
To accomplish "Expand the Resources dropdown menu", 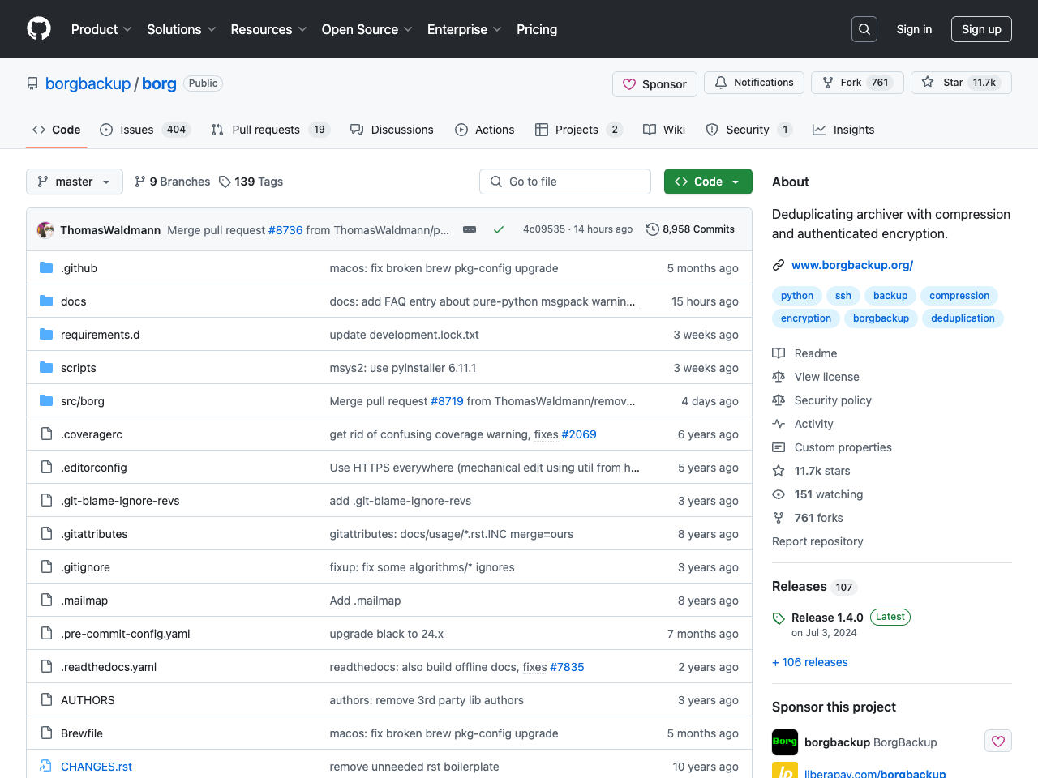I will pos(268,29).
